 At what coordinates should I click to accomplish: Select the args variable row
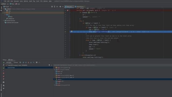coord(113,68)
